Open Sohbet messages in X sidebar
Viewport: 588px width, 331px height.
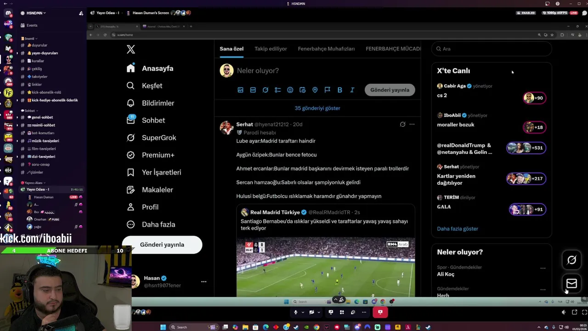(x=146, y=120)
